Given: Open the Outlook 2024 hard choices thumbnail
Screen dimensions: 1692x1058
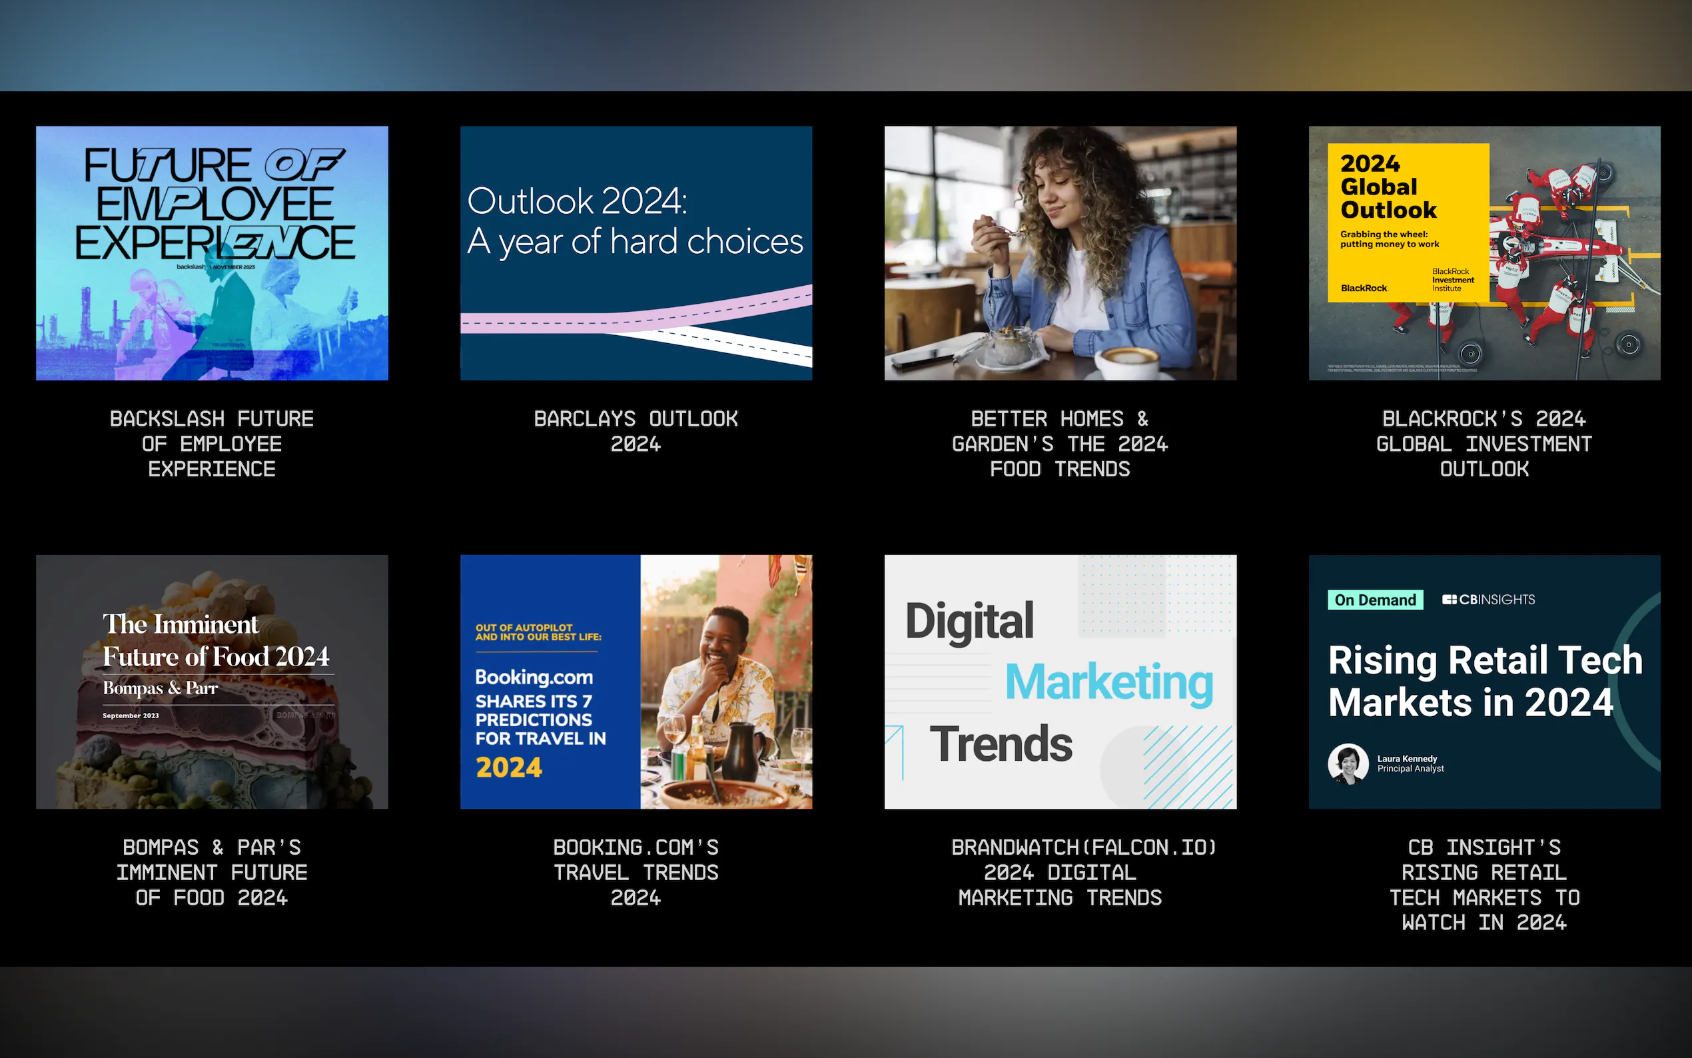Looking at the screenshot, I should click(x=635, y=253).
